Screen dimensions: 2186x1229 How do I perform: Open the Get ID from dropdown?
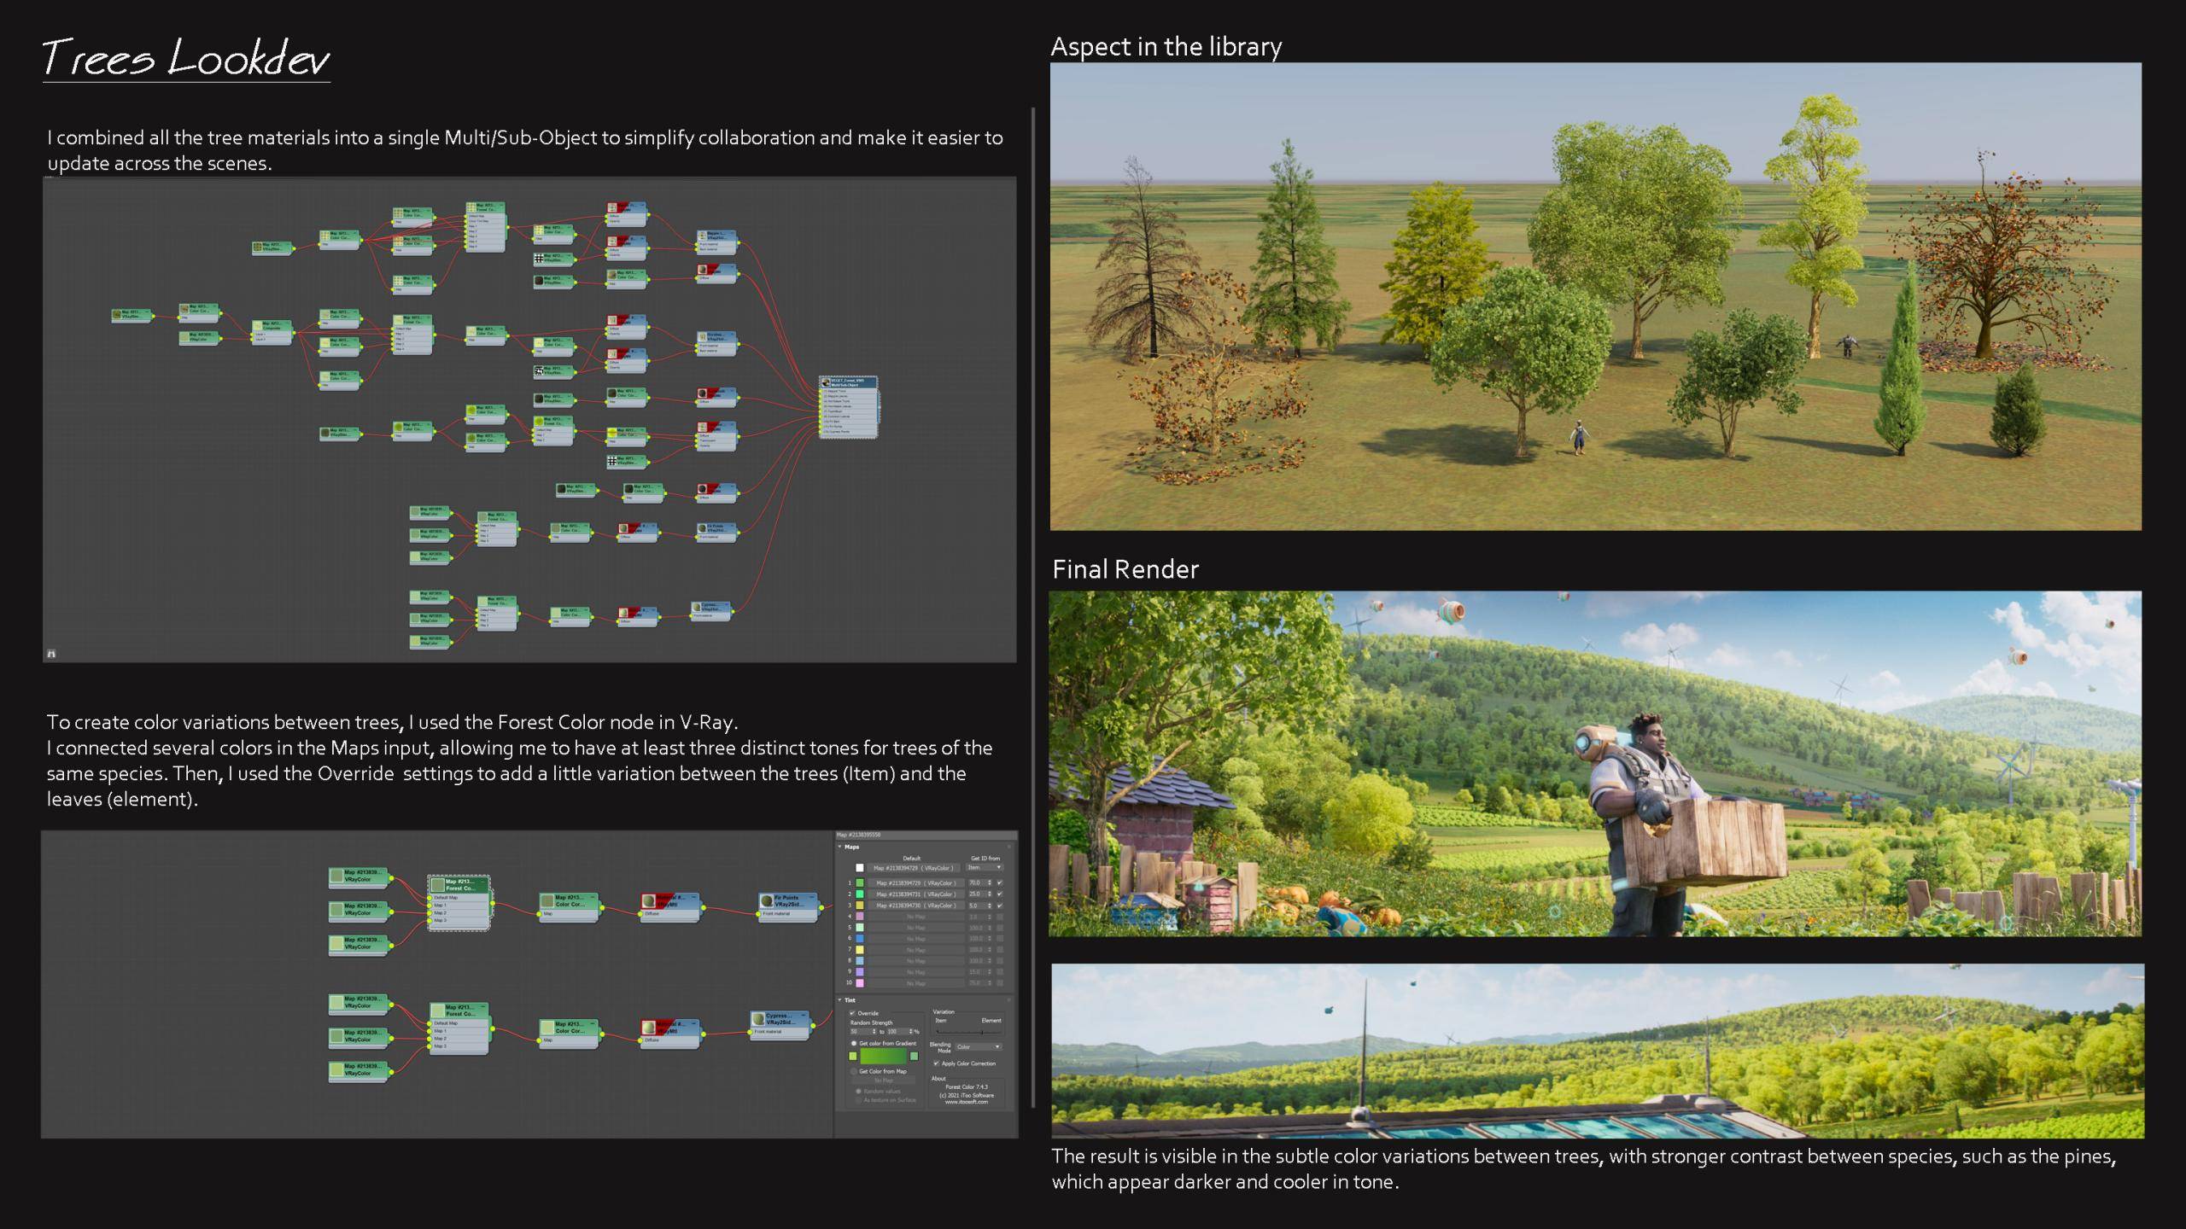[985, 867]
